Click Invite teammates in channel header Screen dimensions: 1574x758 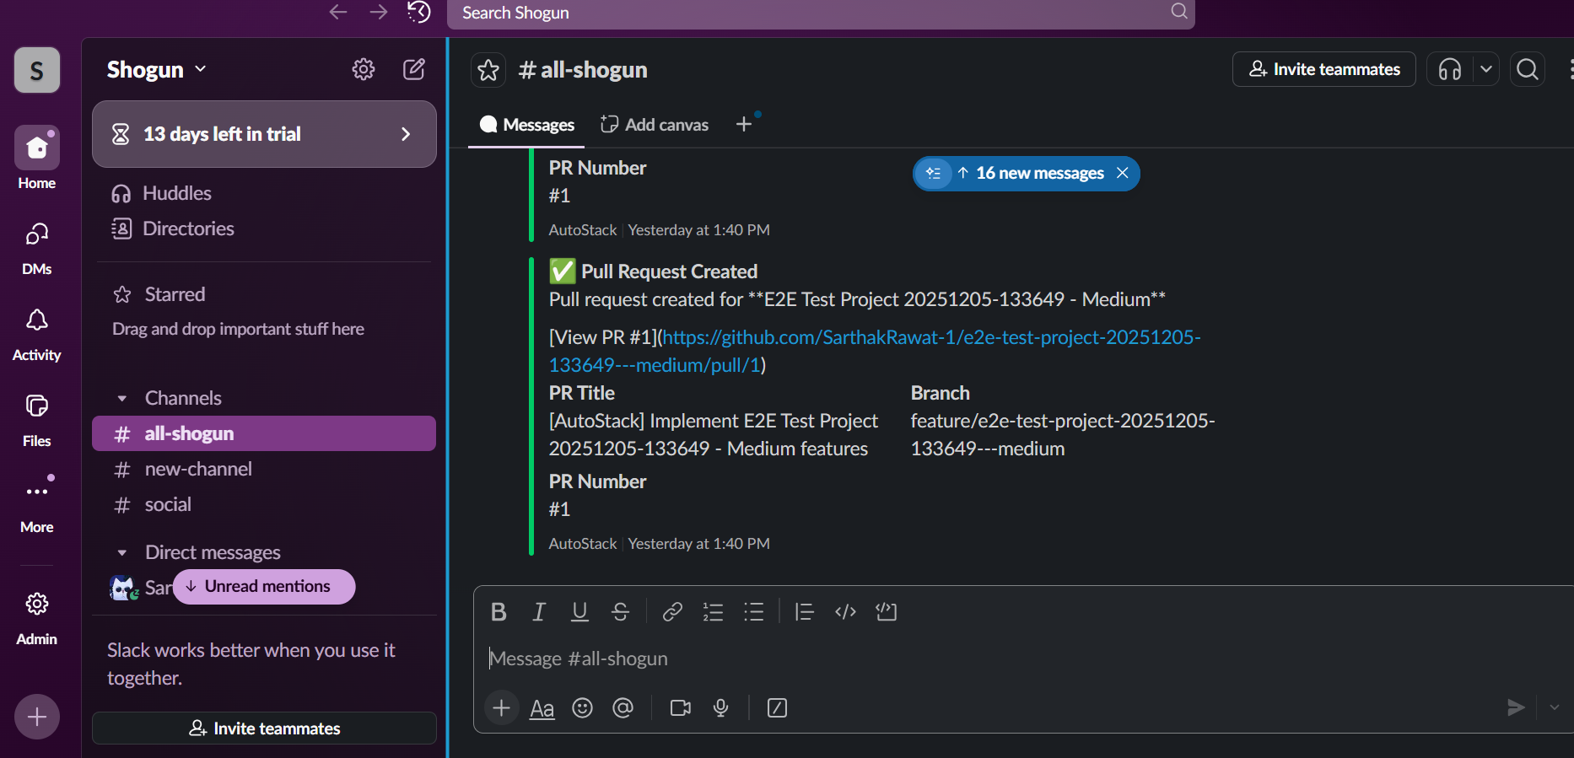tap(1324, 69)
